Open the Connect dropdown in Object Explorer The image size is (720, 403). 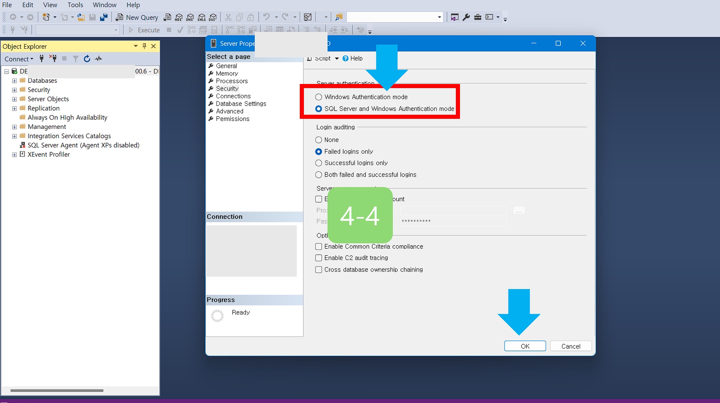[x=19, y=59]
